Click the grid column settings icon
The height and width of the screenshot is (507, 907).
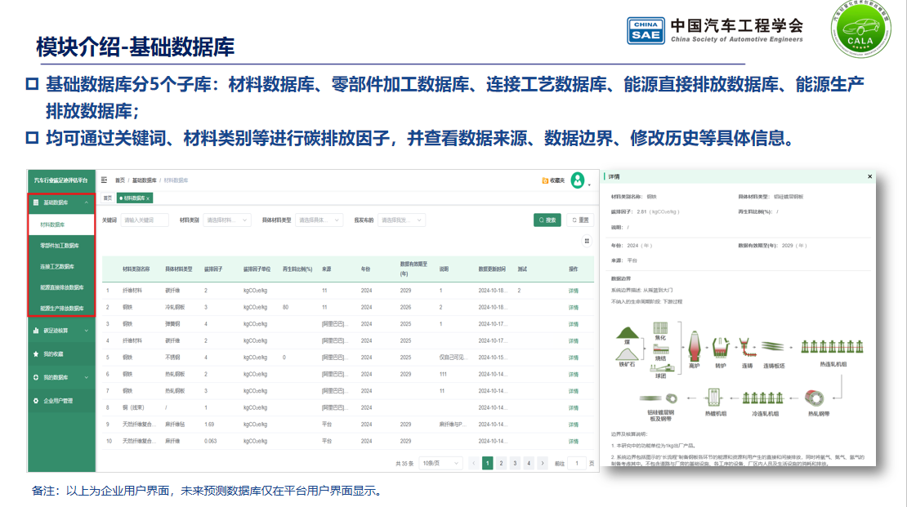click(586, 241)
